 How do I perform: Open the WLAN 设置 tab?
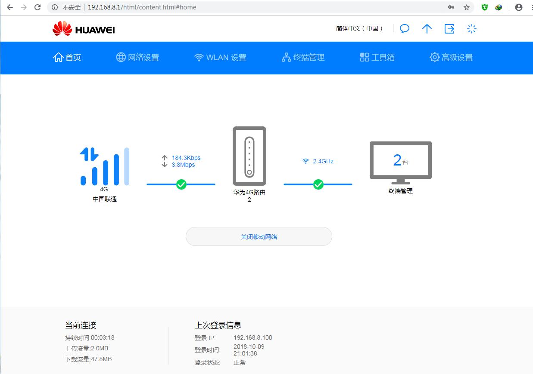[x=220, y=58]
